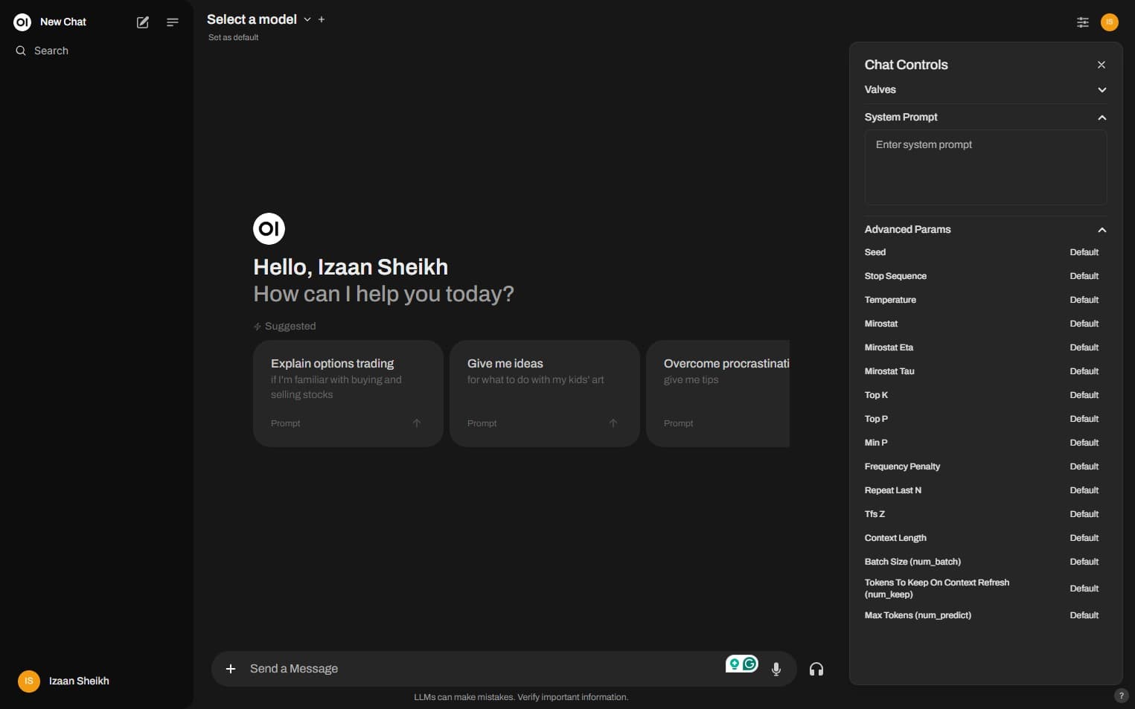Send the Explain options trading prompt arrow

click(x=417, y=423)
